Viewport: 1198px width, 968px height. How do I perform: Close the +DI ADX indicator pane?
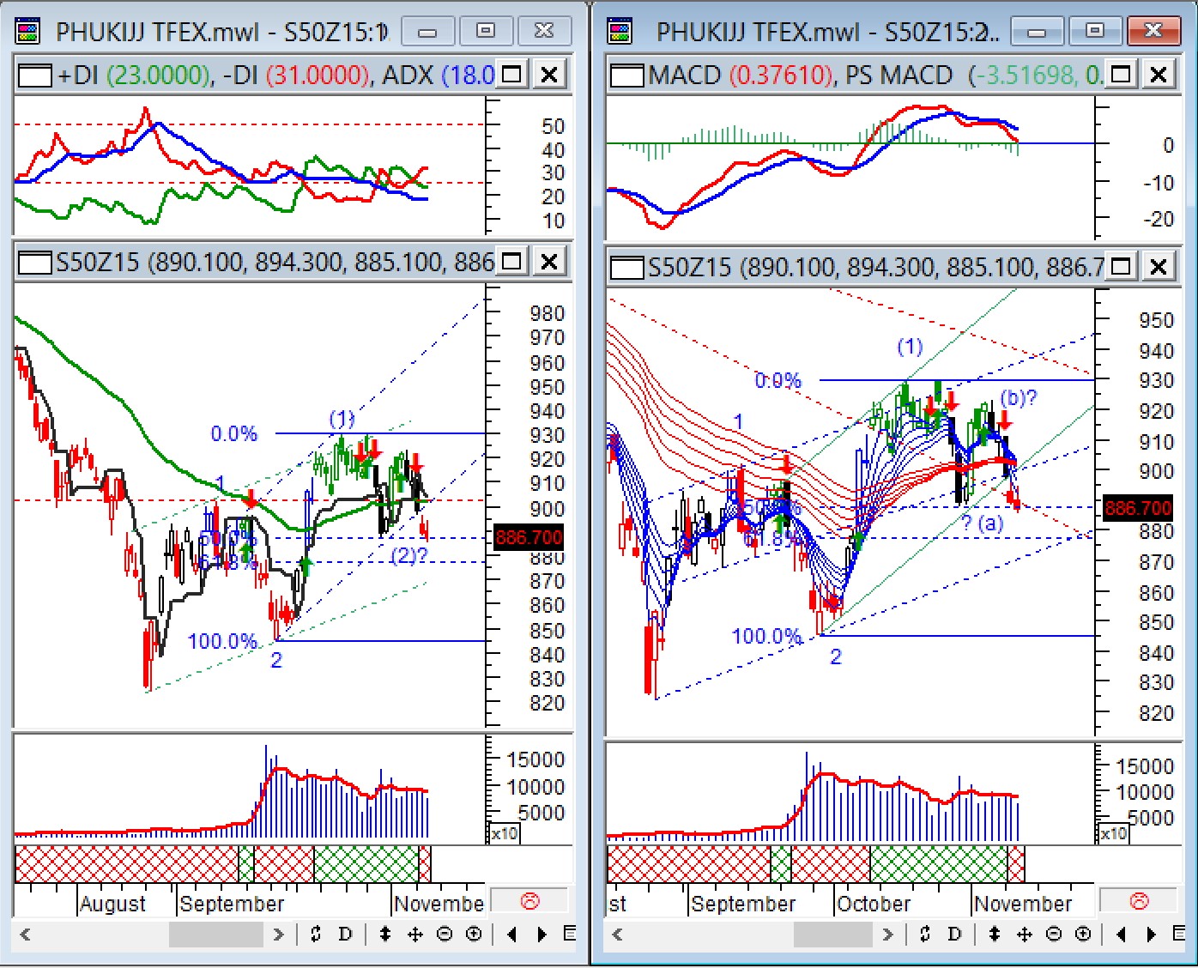click(x=549, y=75)
